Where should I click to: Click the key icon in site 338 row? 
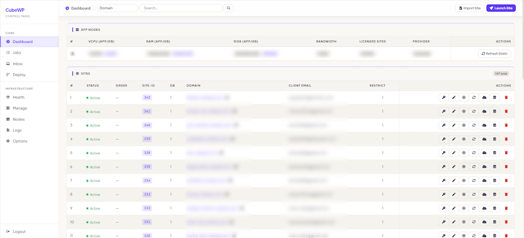(443, 153)
